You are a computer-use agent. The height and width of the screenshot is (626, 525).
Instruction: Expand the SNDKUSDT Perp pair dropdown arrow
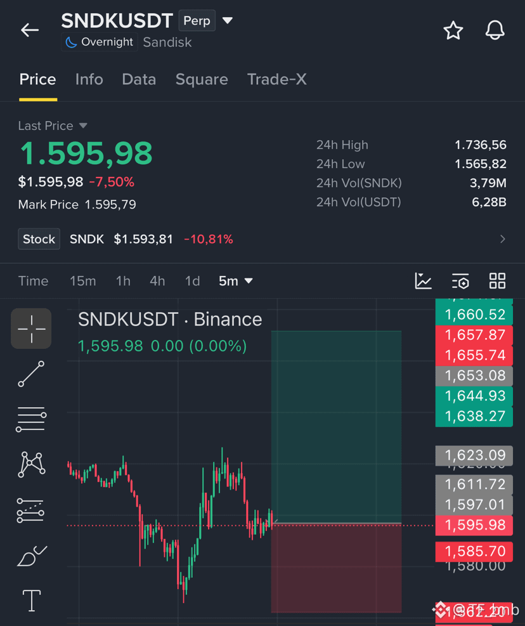click(x=227, y=20)
